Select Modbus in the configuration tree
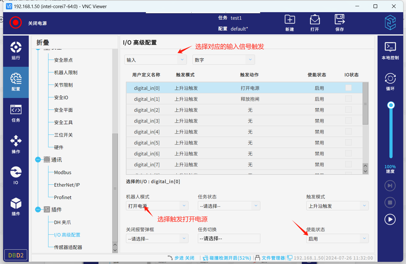The width and height of the screenshot is (406, 264). (63, 172)
